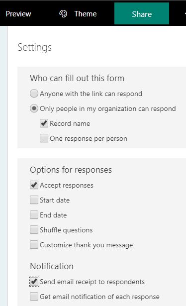This screenshot has width=186, height=306.
Task: Select 'Anyone with the link can respond' radio button
Action: [34, 94]
